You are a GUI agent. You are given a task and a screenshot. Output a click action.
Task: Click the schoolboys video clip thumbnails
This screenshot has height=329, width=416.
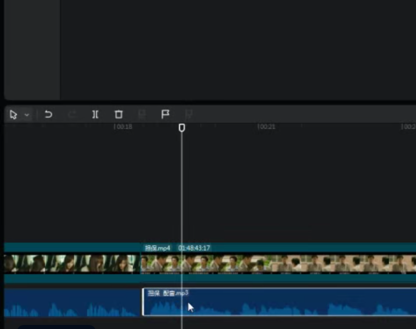(x=278, y=264)
